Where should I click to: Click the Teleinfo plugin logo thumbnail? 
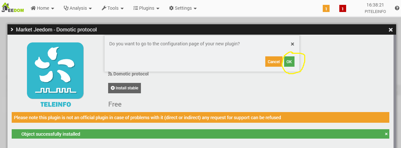(55, 71)
